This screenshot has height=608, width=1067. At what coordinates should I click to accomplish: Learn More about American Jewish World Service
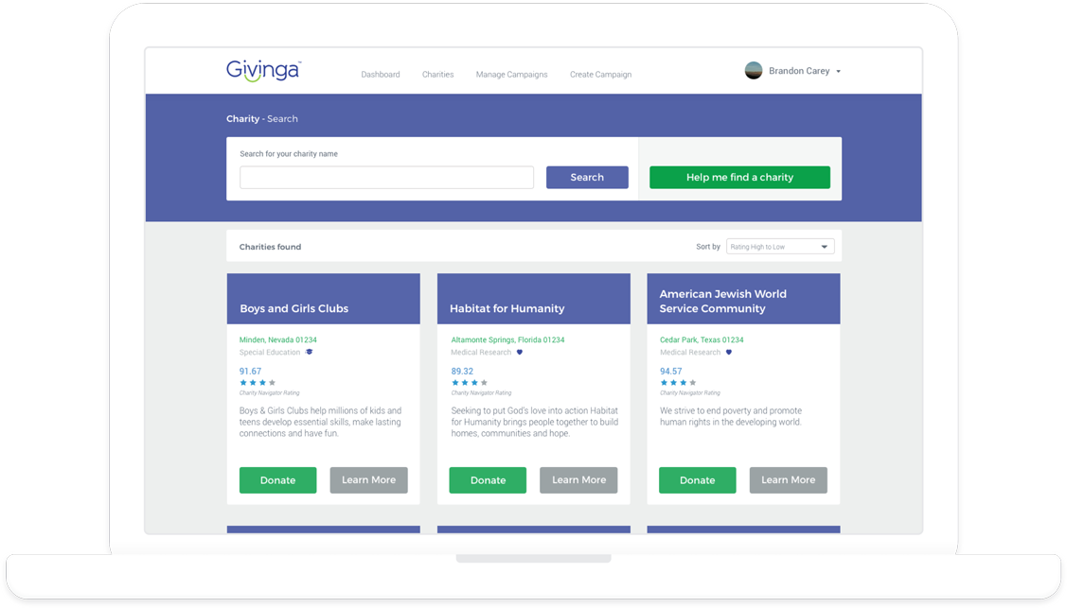point(788,479)
